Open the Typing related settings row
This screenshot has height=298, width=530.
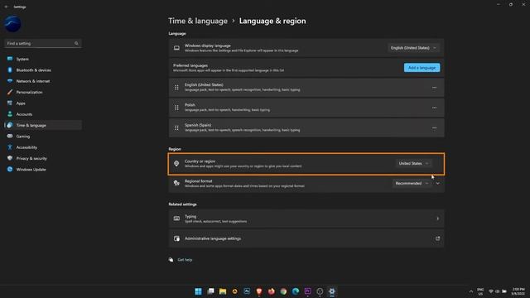[x=306, y=219]
